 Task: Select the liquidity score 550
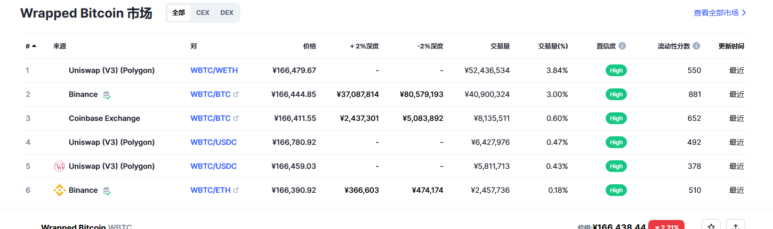[695, 70]
